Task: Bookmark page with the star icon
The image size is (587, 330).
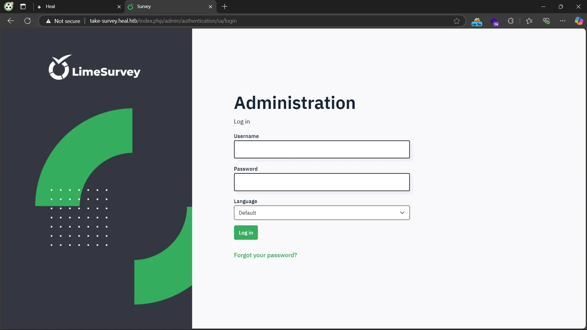Action: 456,21
